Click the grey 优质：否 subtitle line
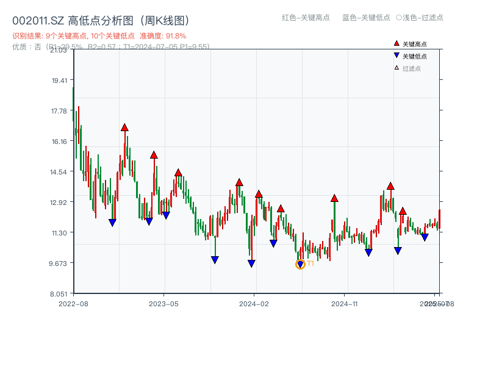488x366 pixels. (x=111, y=47)
